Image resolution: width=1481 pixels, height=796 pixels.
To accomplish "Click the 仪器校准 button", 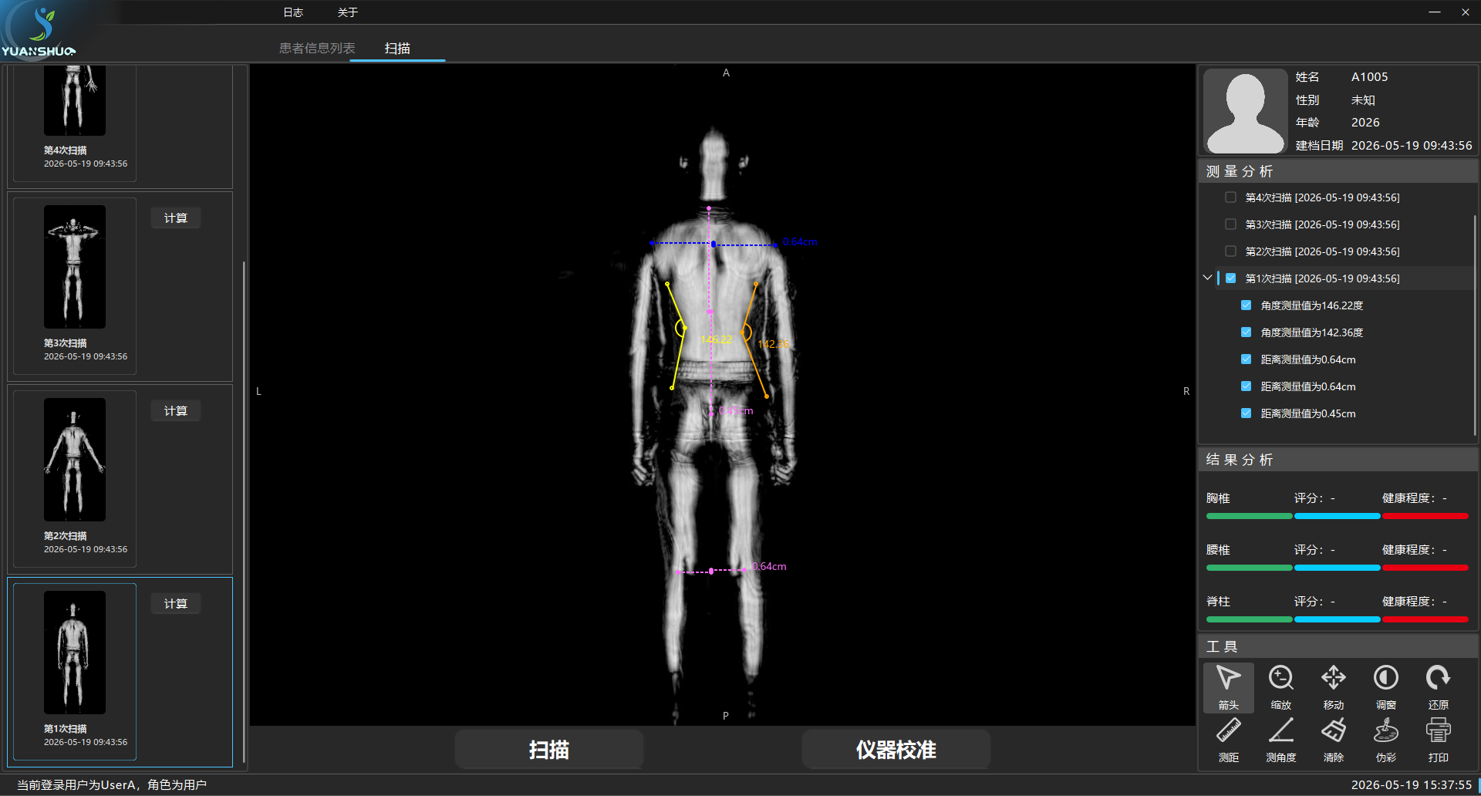I will click(896, 750).
